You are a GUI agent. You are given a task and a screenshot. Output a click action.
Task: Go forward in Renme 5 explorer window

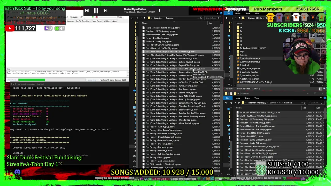tap(231, 103)
